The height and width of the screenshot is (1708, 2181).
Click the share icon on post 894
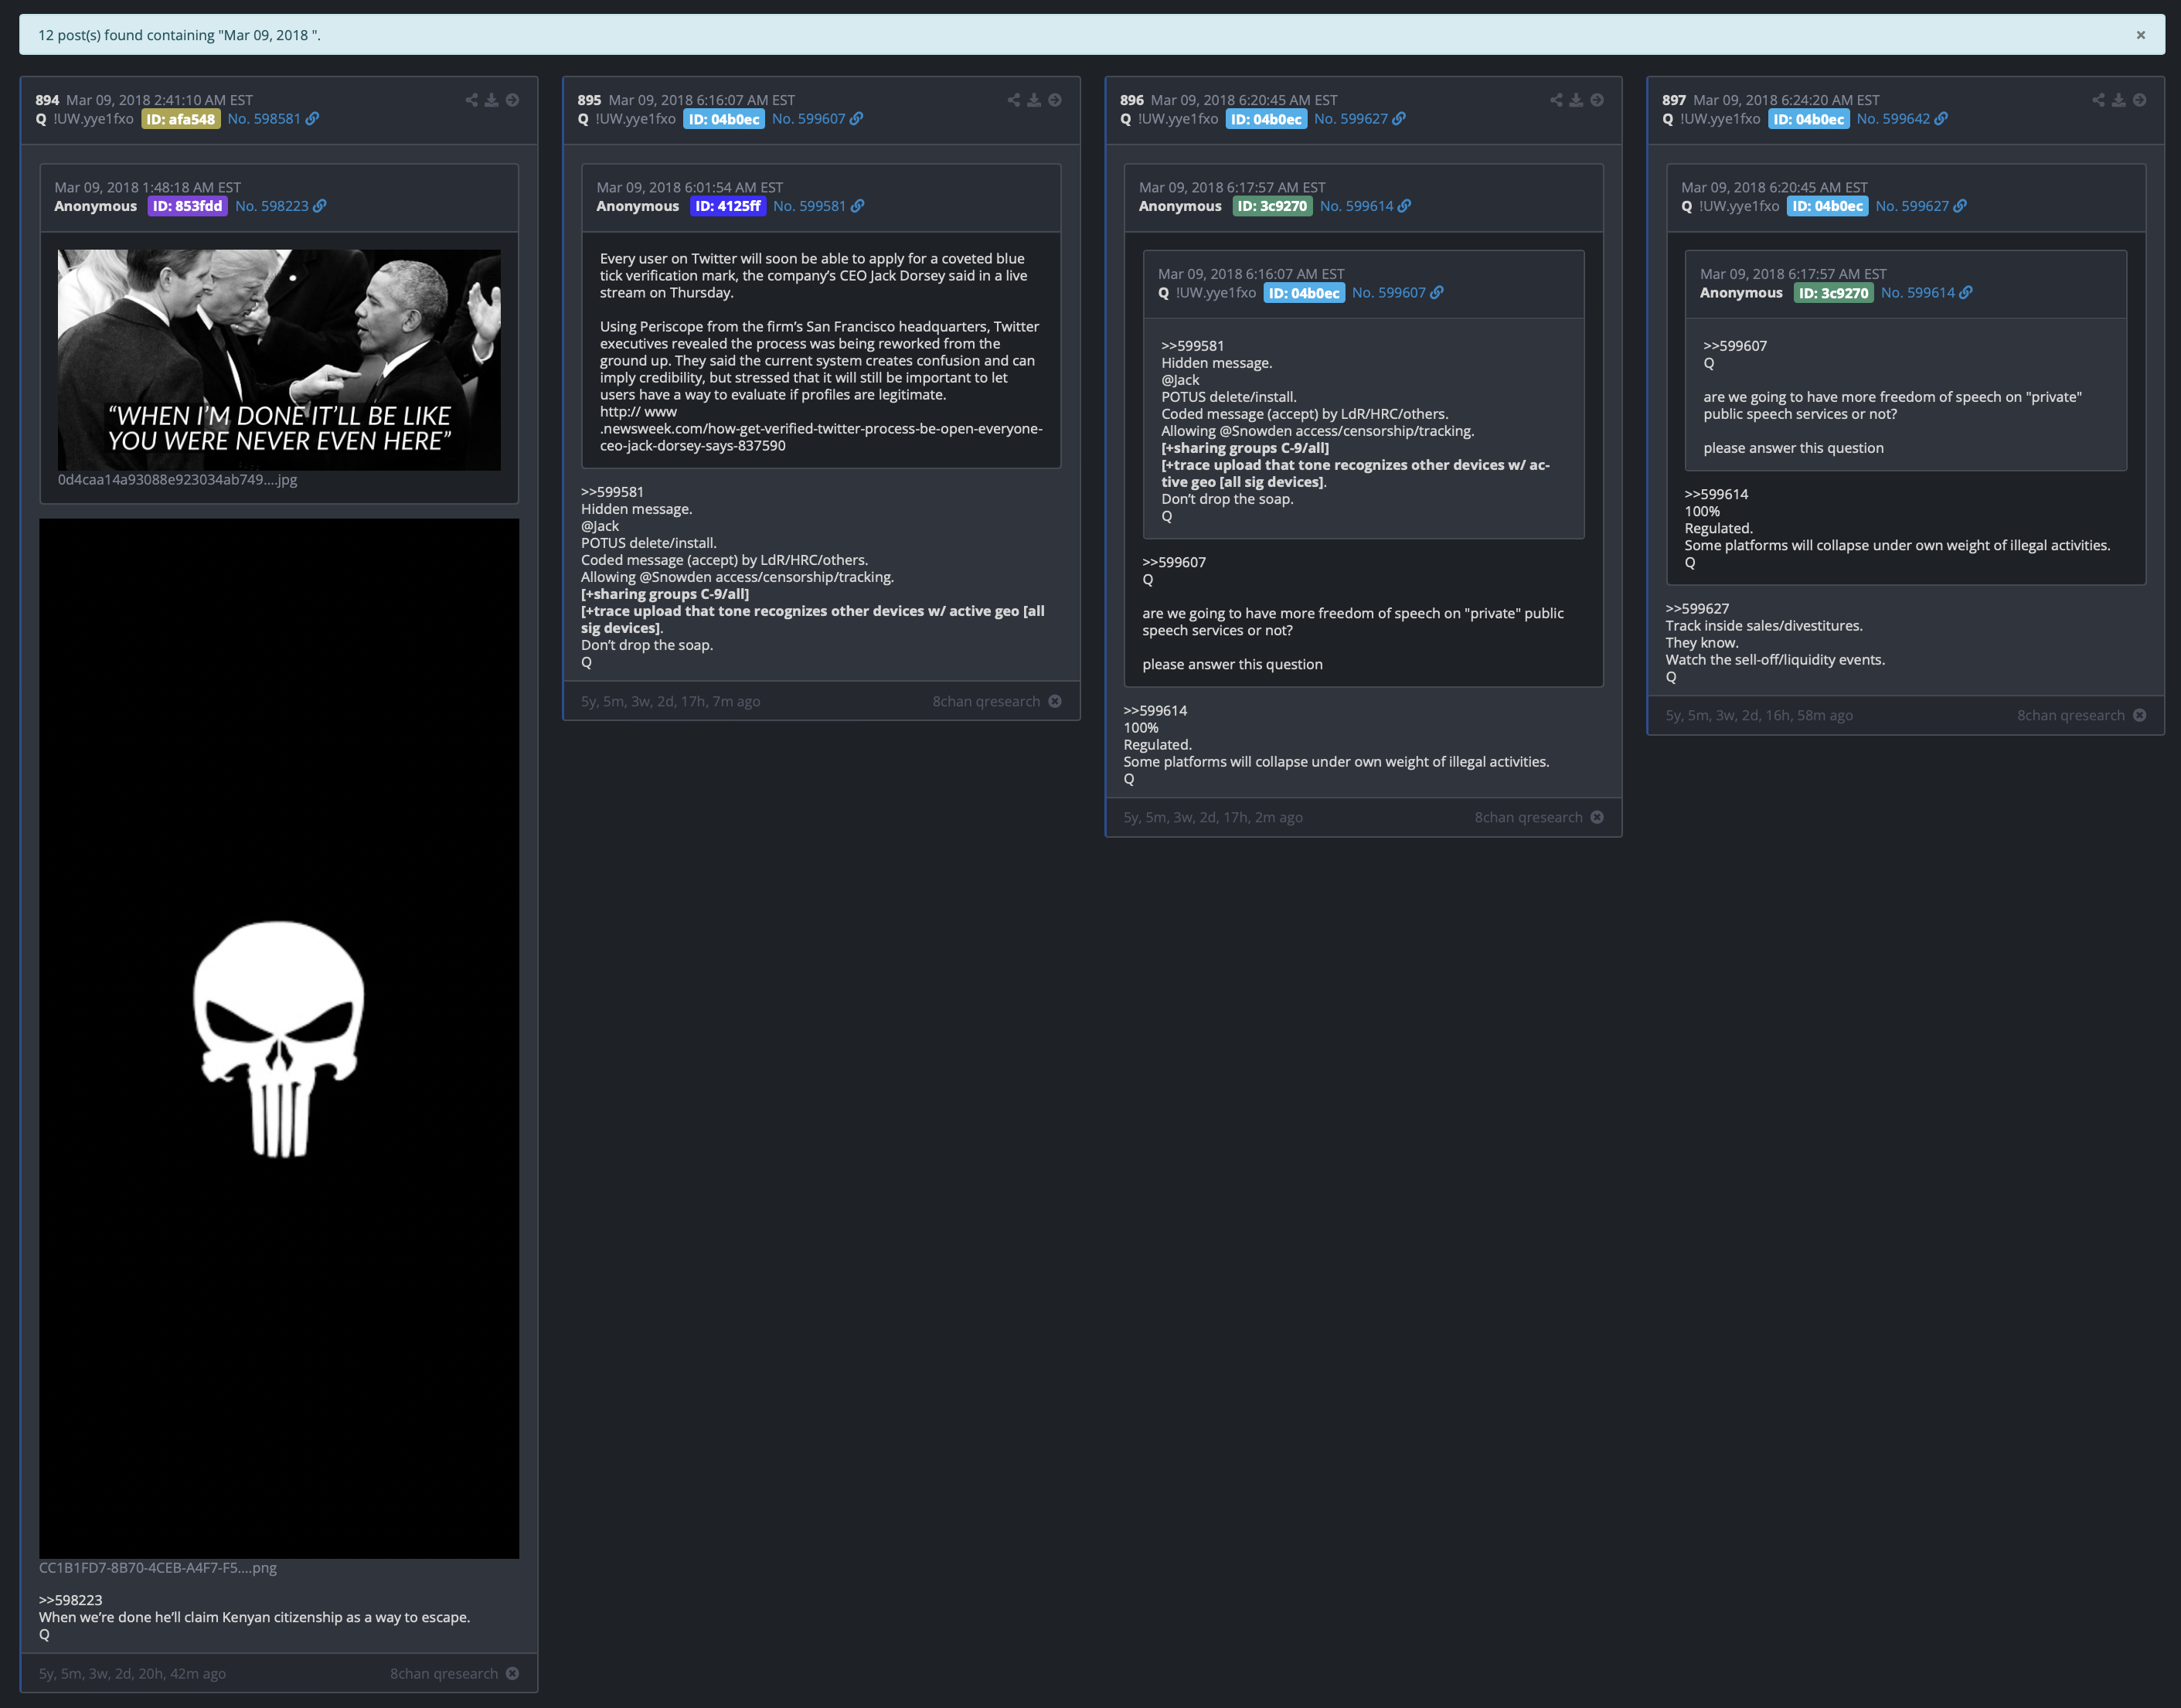471,100
